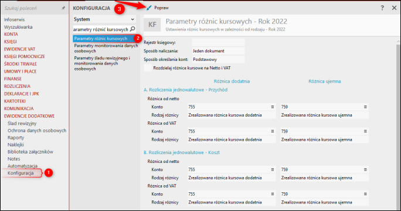Click the search magnifier icon
The height and width of the screenshot is (211, 401).
[x=132, y=29]
